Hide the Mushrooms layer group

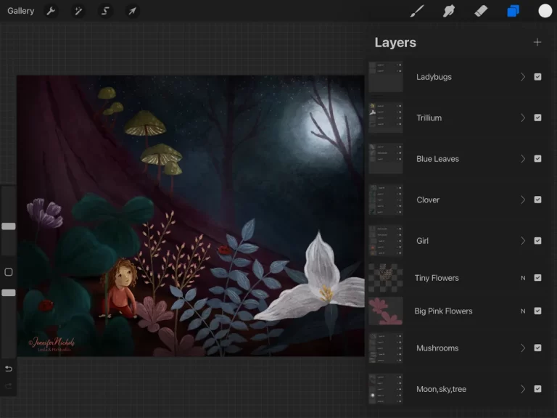pos(537,348)
